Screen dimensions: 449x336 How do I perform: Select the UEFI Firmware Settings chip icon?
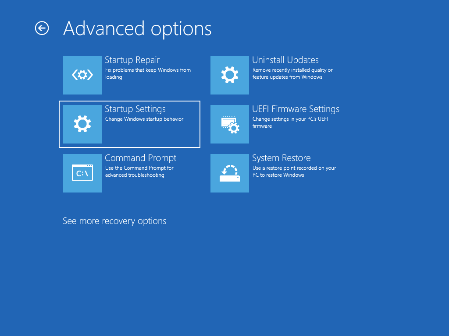(229, 124)
